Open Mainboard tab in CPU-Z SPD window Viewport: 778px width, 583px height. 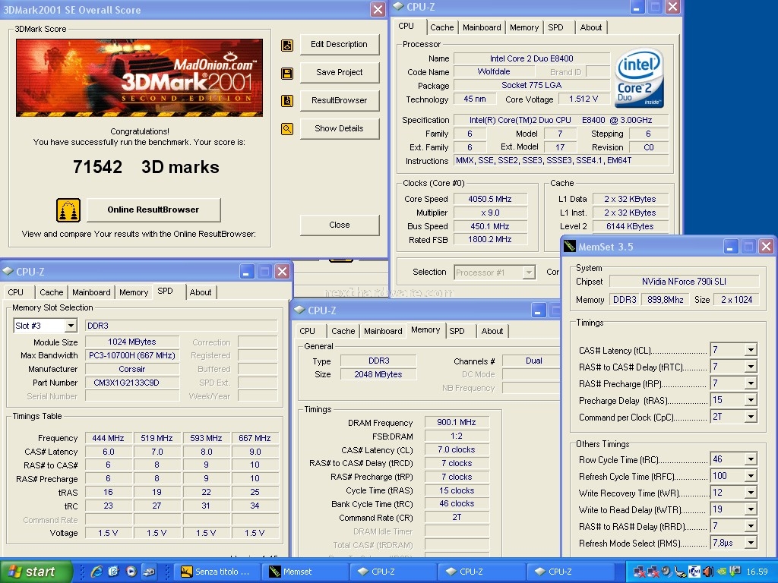click(91, 292)
